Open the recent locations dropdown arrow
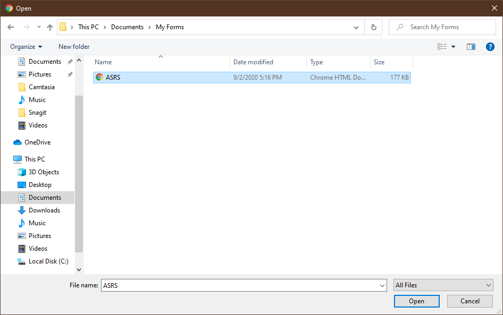This screenshot has height=315, width=503. pyautogui.click(x=39, y=27)
